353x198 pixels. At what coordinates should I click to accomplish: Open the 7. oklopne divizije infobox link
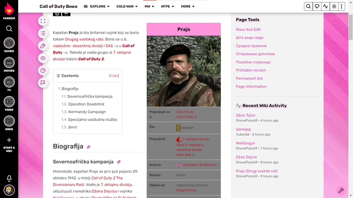click(x=195, y=139)
